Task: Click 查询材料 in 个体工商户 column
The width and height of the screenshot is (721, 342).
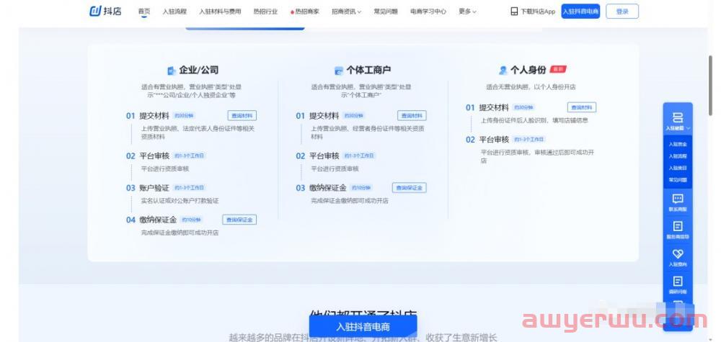Action: [x=412, y=116]
